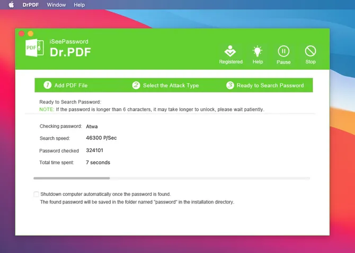Click the step 3 circle icon
The height and width of the screenshot is (253, 355).
click(230, 85)
